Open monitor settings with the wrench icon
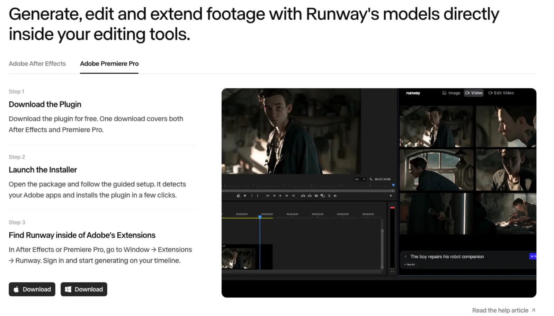 [x=371, y=179]
